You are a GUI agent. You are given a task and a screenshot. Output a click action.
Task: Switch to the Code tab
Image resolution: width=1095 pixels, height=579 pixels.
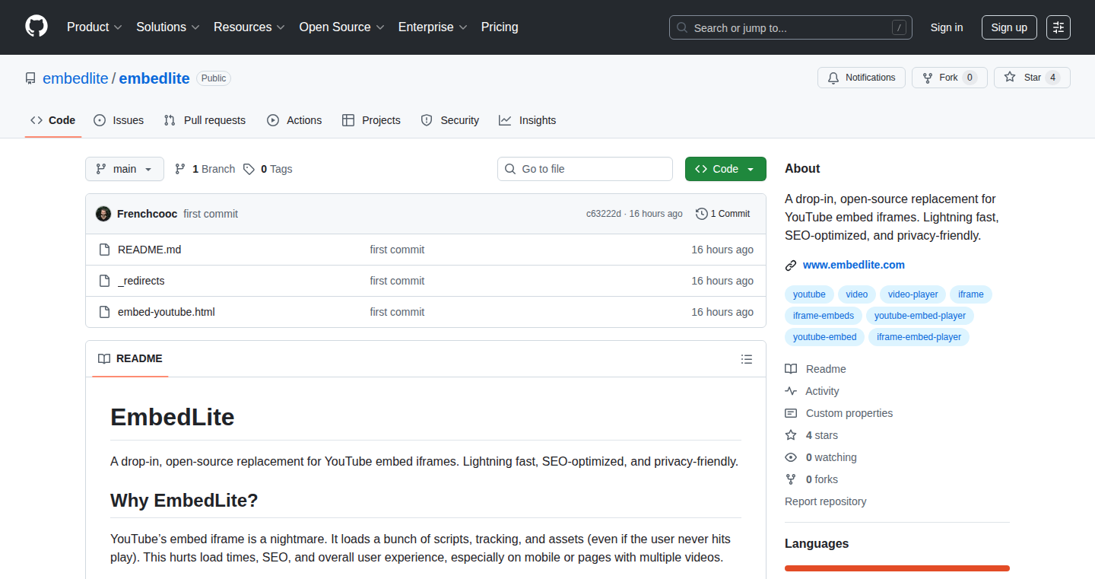pyautogui.click(x=53, y=120)
